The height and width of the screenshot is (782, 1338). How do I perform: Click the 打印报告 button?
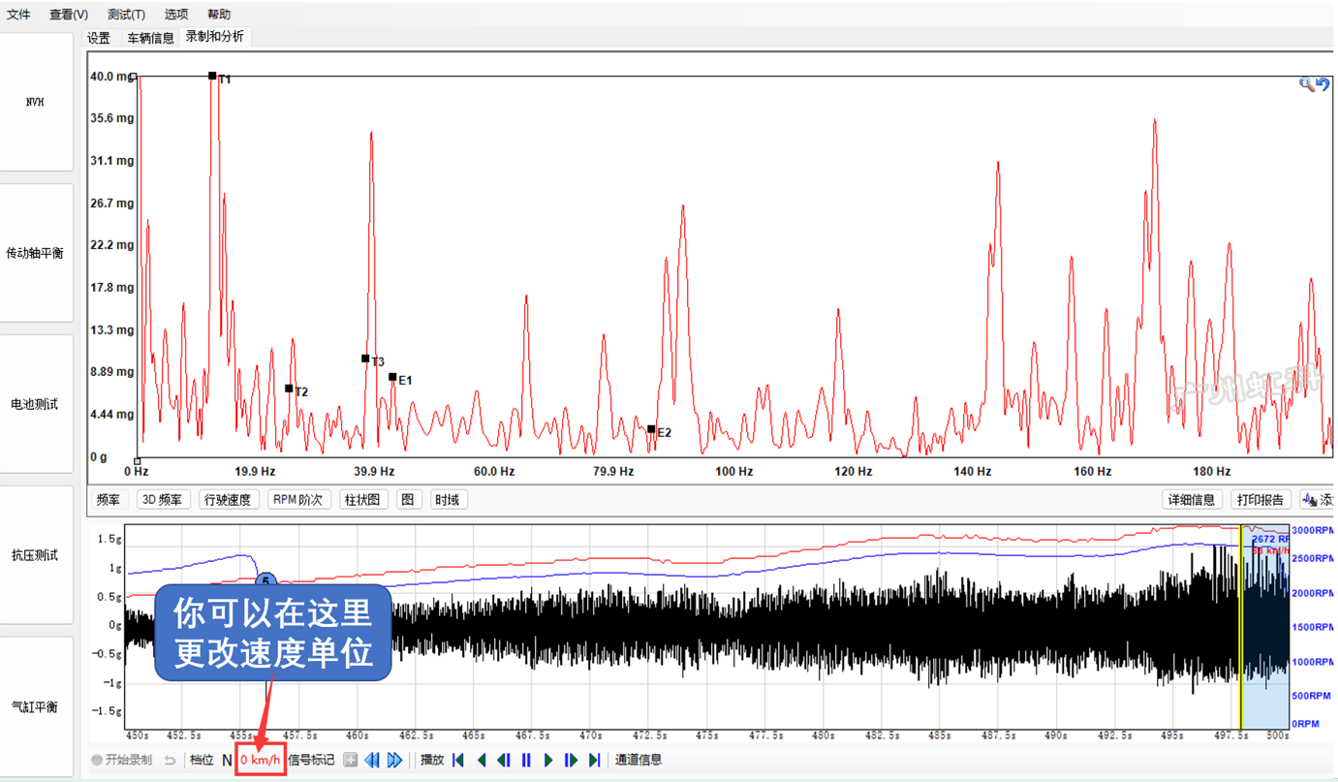coord(1261,499)
